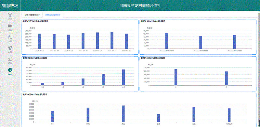Click the 母 bar in gender chart
This screenshot has width=260, height=127.
click(x=226, y=78)
